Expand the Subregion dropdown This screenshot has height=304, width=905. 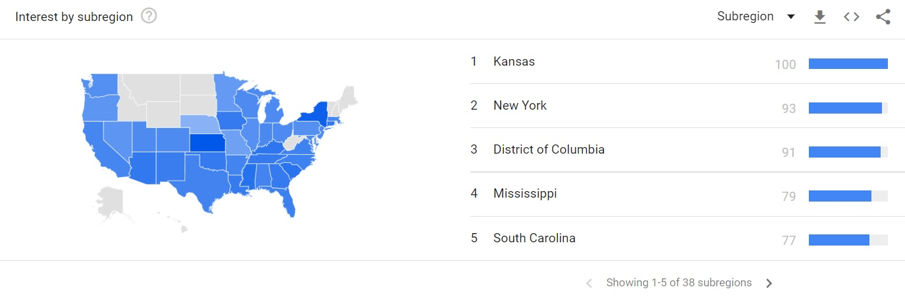756,16
